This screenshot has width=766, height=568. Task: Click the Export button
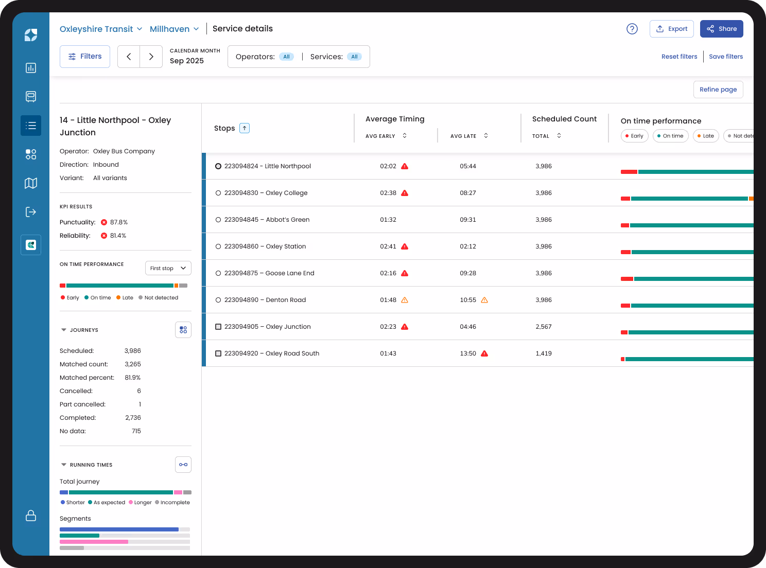pyautogui.click(x=672, y=29)
